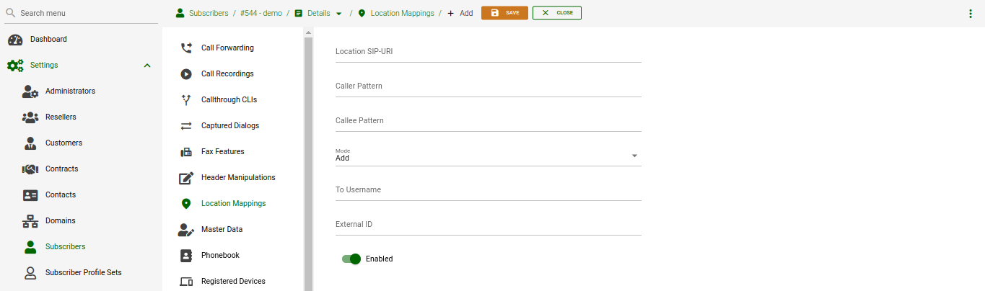Click the Master Data user-edit icon
The width and height of the screenshot is (985, 291).
click(x=186, y=230)
